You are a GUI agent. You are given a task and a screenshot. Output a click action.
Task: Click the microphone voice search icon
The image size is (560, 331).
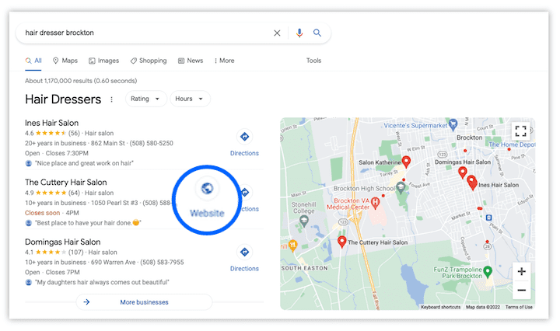coord(299,33)
